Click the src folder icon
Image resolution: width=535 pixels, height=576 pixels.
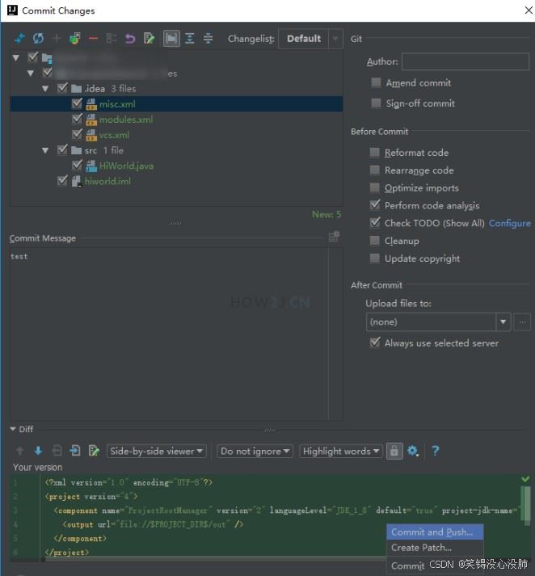pos(76,150)
